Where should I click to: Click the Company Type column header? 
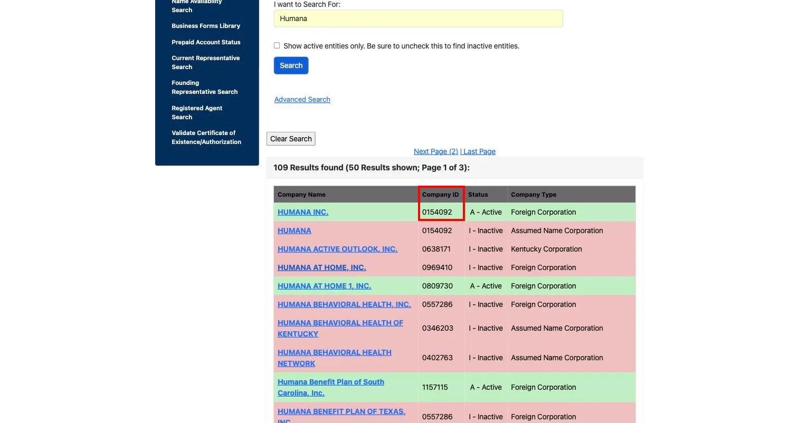click(534, 195)
